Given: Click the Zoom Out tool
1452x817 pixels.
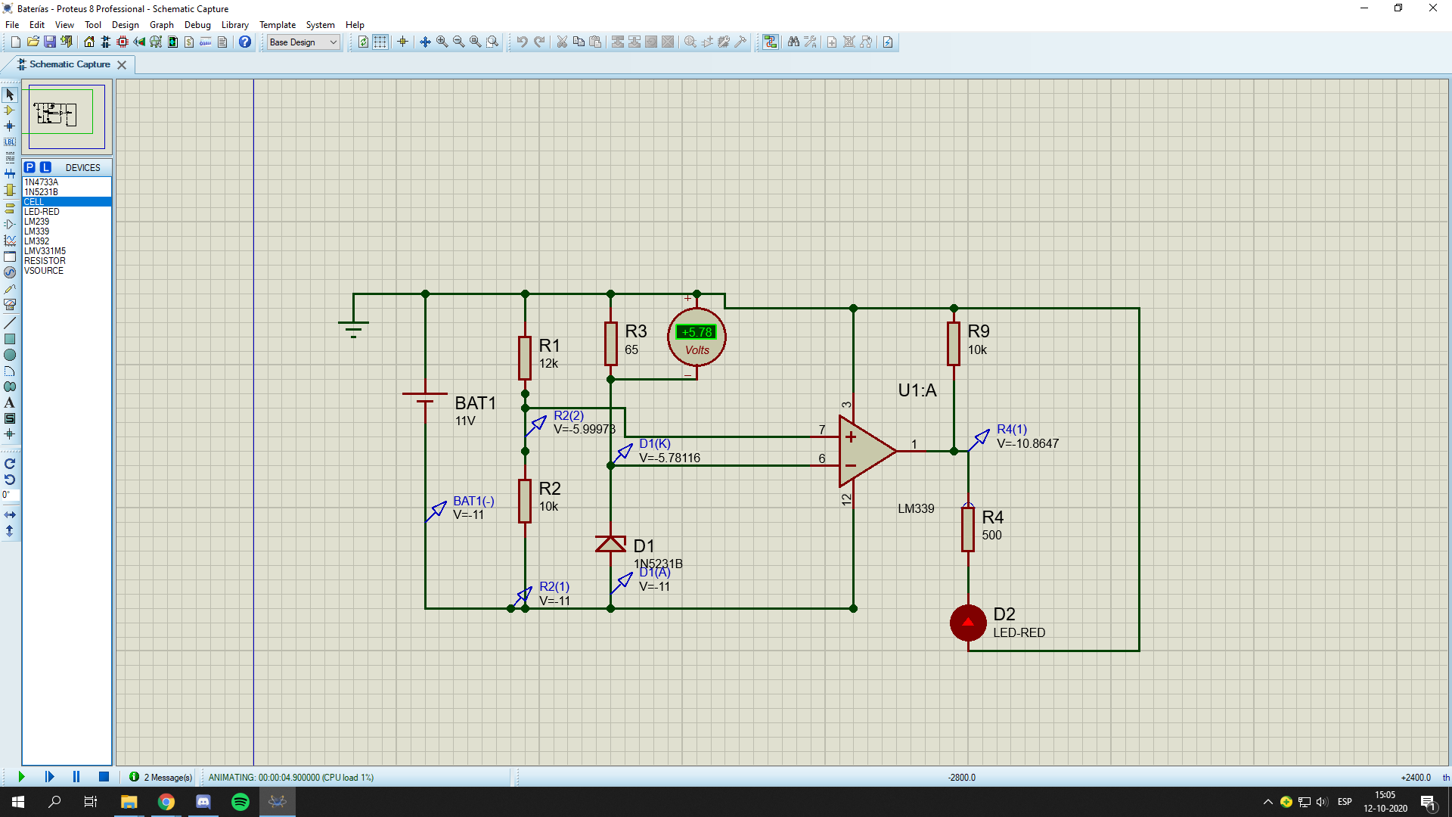Looking at the screenshot, I should [458, 42].
